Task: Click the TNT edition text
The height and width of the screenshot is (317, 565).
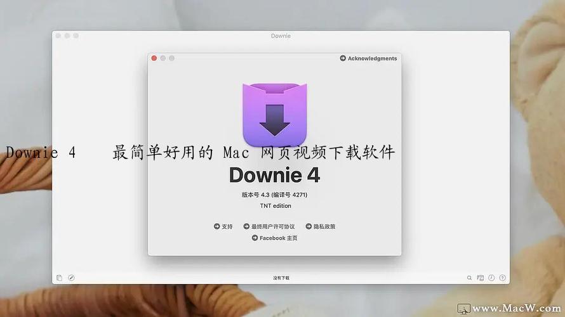Action: click(x=276, y=206)
